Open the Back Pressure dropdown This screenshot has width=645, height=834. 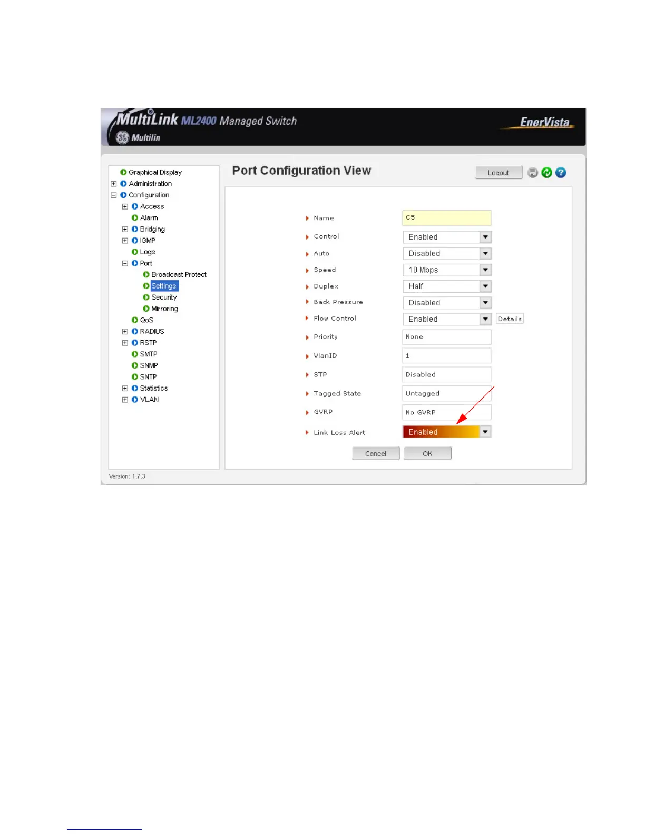(447, 303)
